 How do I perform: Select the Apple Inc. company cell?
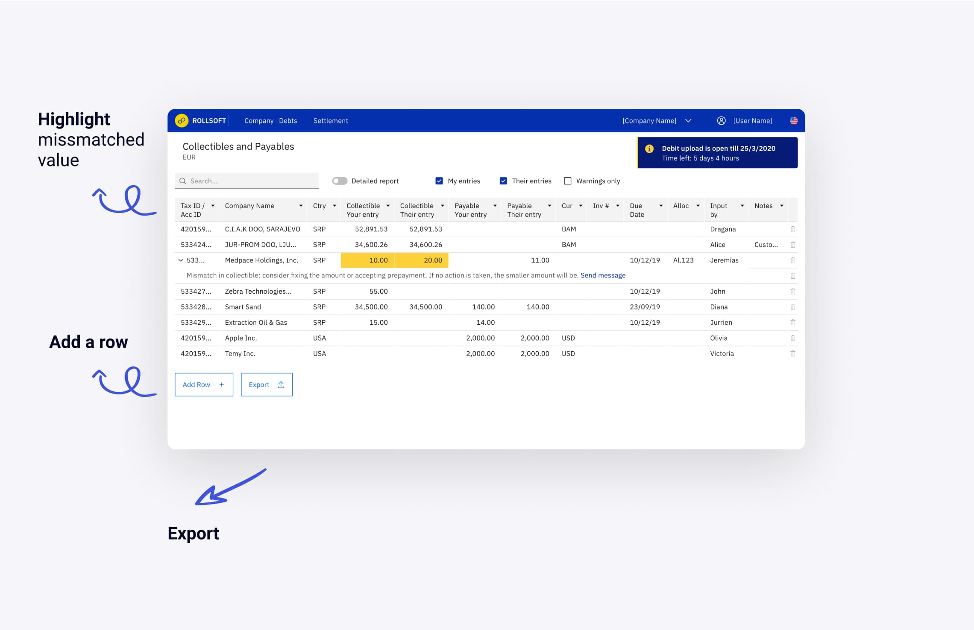click(x=241, y=338)
